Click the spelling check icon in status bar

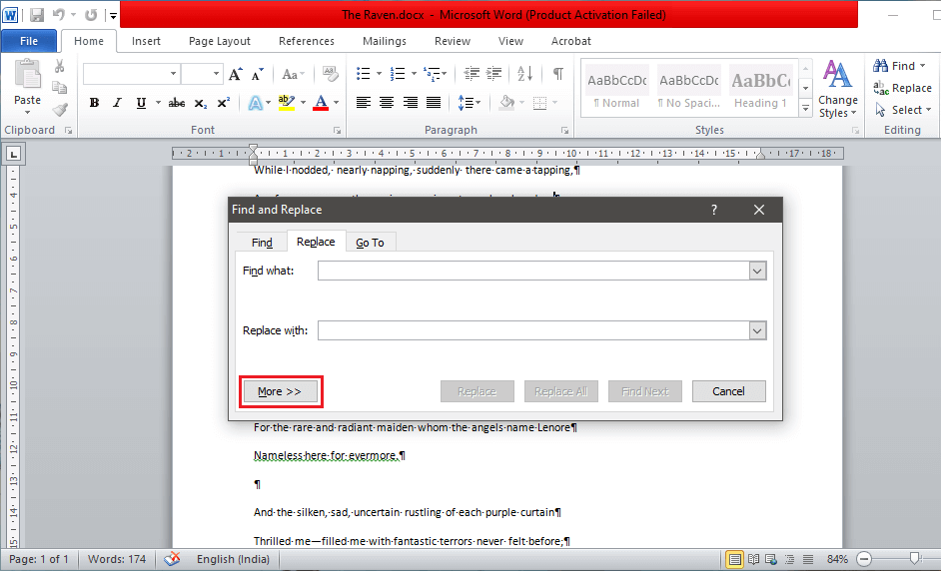(172, 559)
